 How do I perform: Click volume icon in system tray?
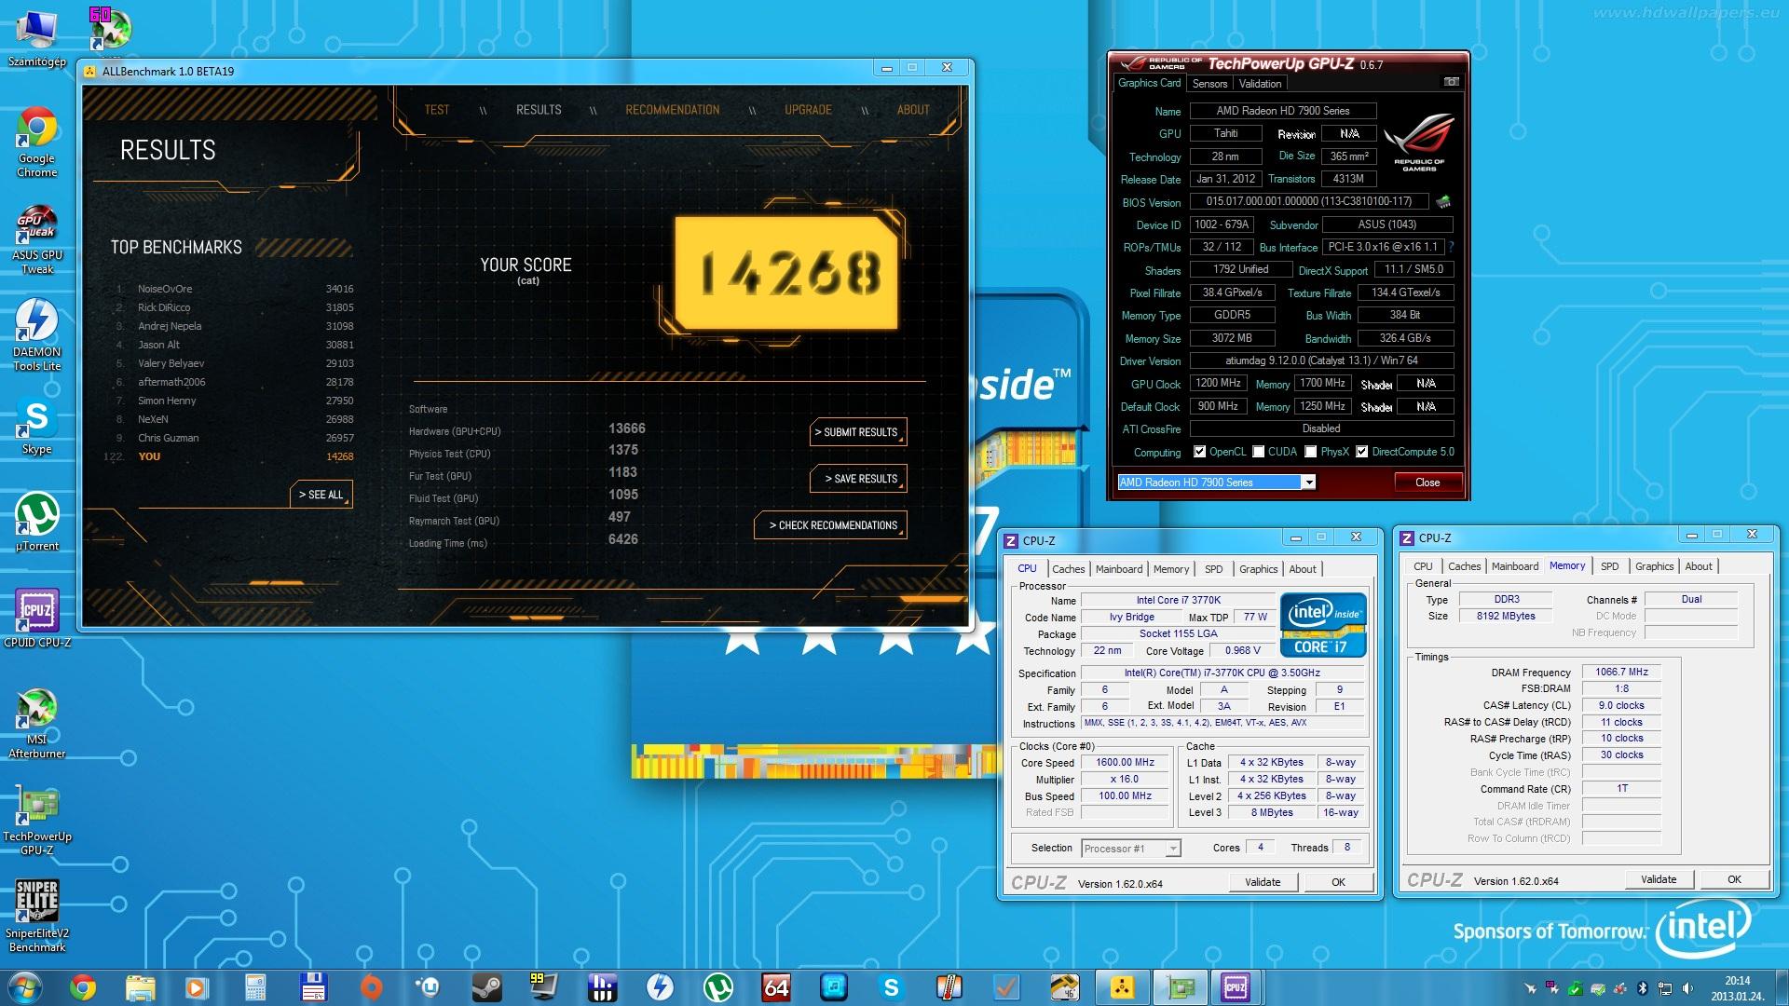coord(1687,988)
